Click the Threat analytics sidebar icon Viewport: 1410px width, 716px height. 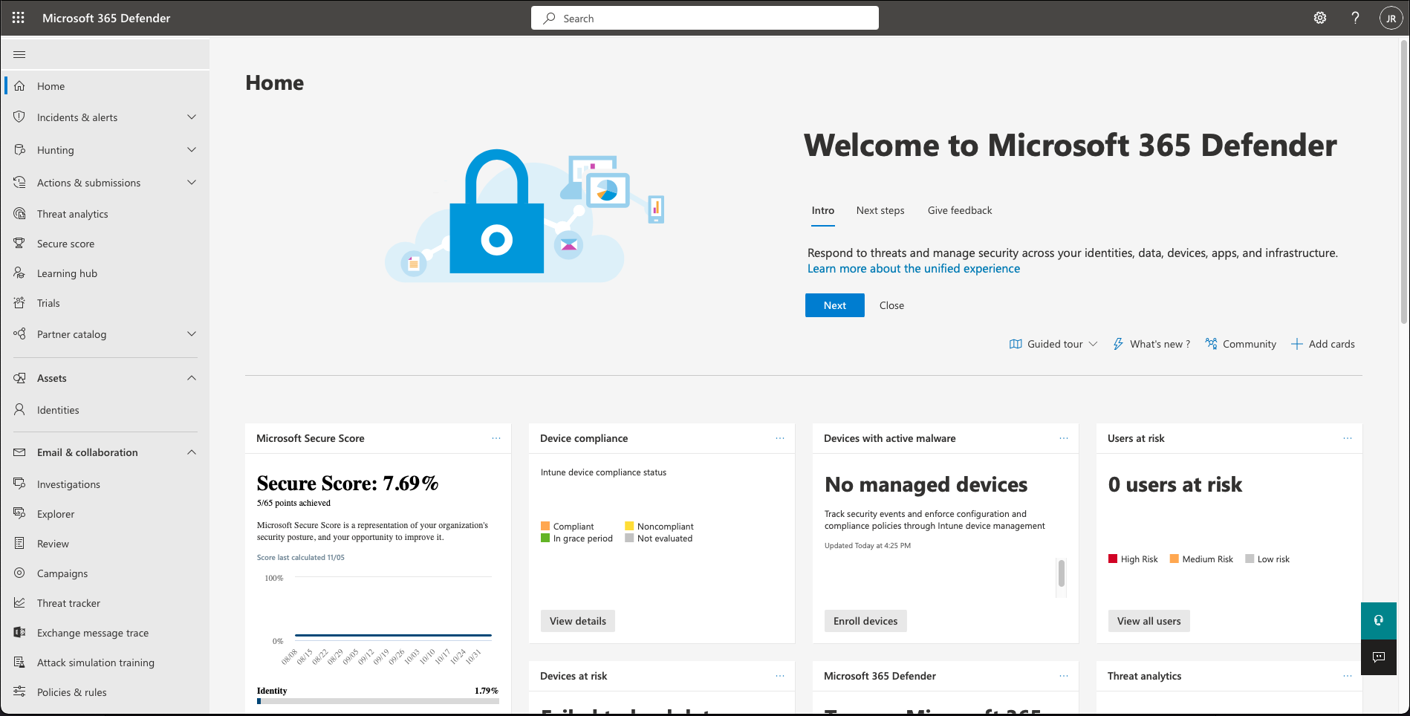(x=20, y=214)
